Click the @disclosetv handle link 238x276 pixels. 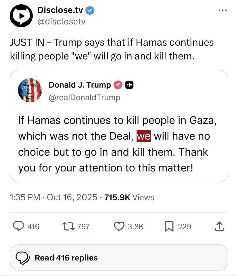tap(61, 21)
